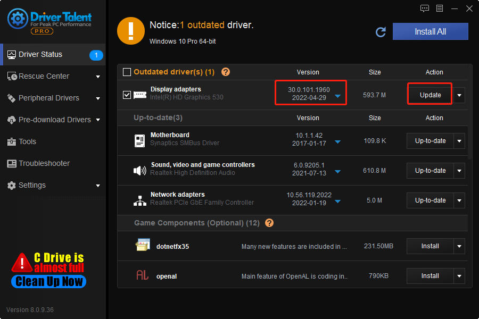Click the help icon beside Game Components
This screenshot has height=319, width=479.
click(269, 223)
